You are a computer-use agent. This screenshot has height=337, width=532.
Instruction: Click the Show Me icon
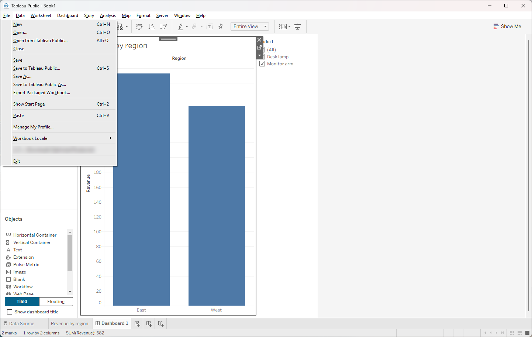tap(496, 27)
